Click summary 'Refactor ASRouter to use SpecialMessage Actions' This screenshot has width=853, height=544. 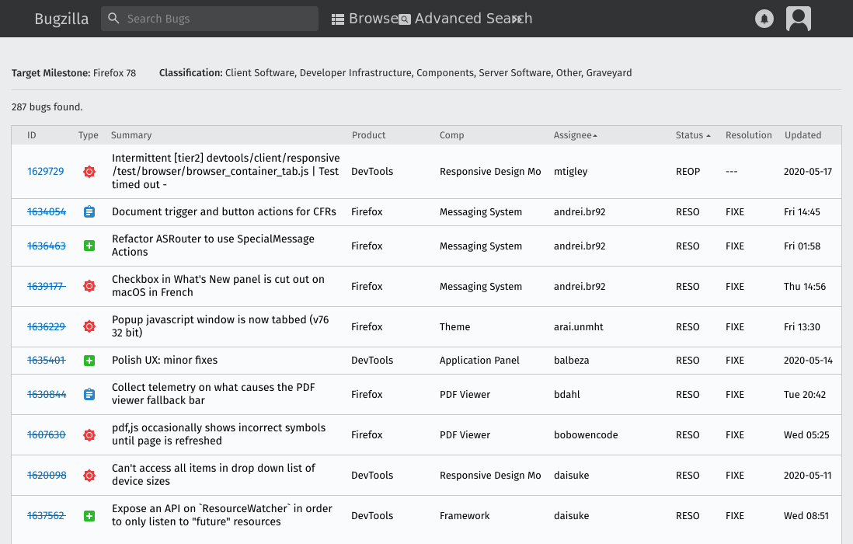click(x=213, y=246)
